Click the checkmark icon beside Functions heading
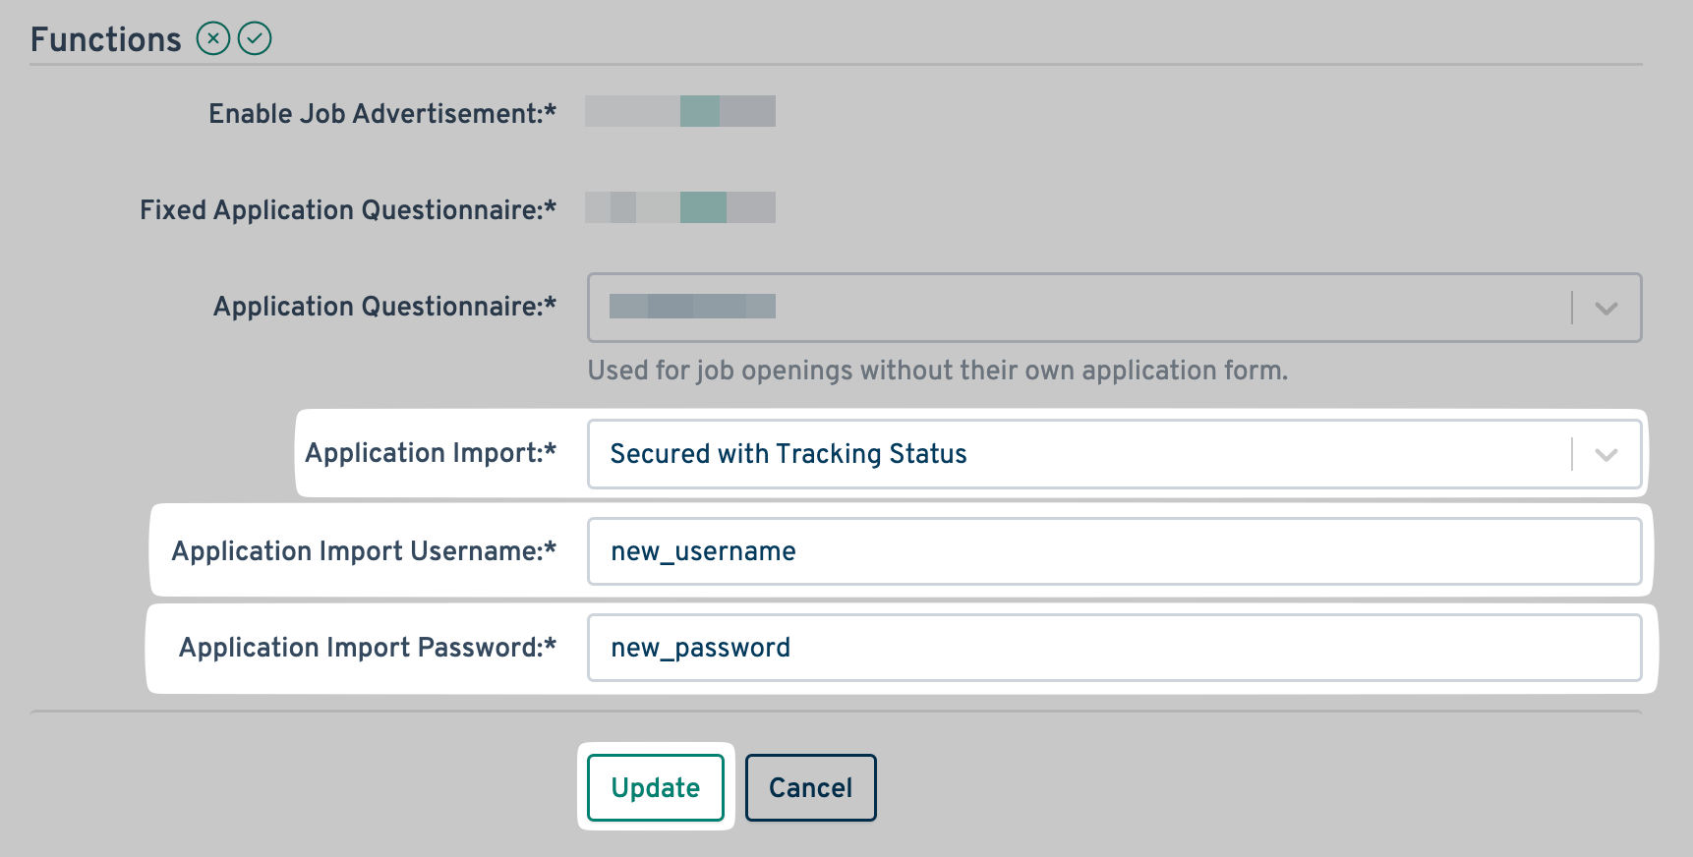 pos(255,39)
